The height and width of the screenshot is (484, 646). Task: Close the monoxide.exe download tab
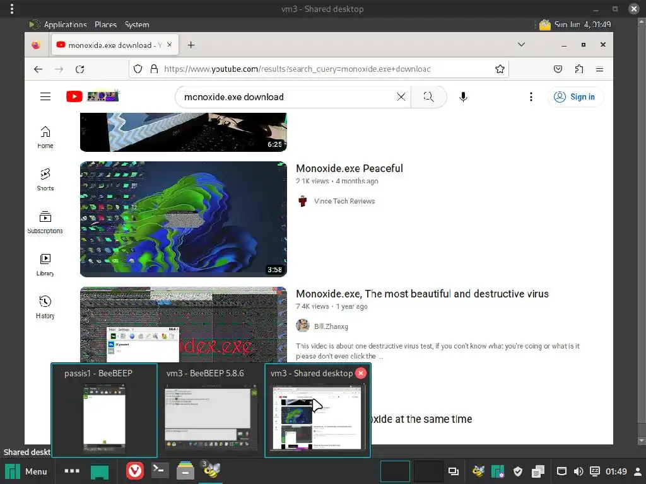tap(169, 45)
